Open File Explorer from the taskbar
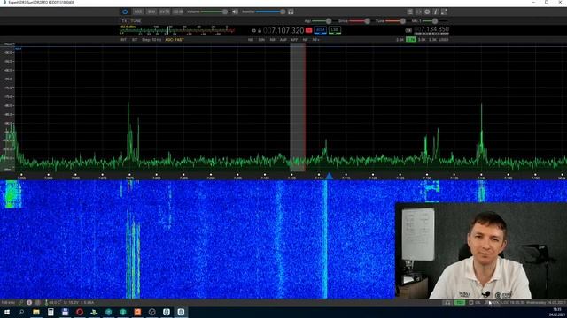Screen dimensions: 567x318 pyautogui.click(x=35, y=312)
